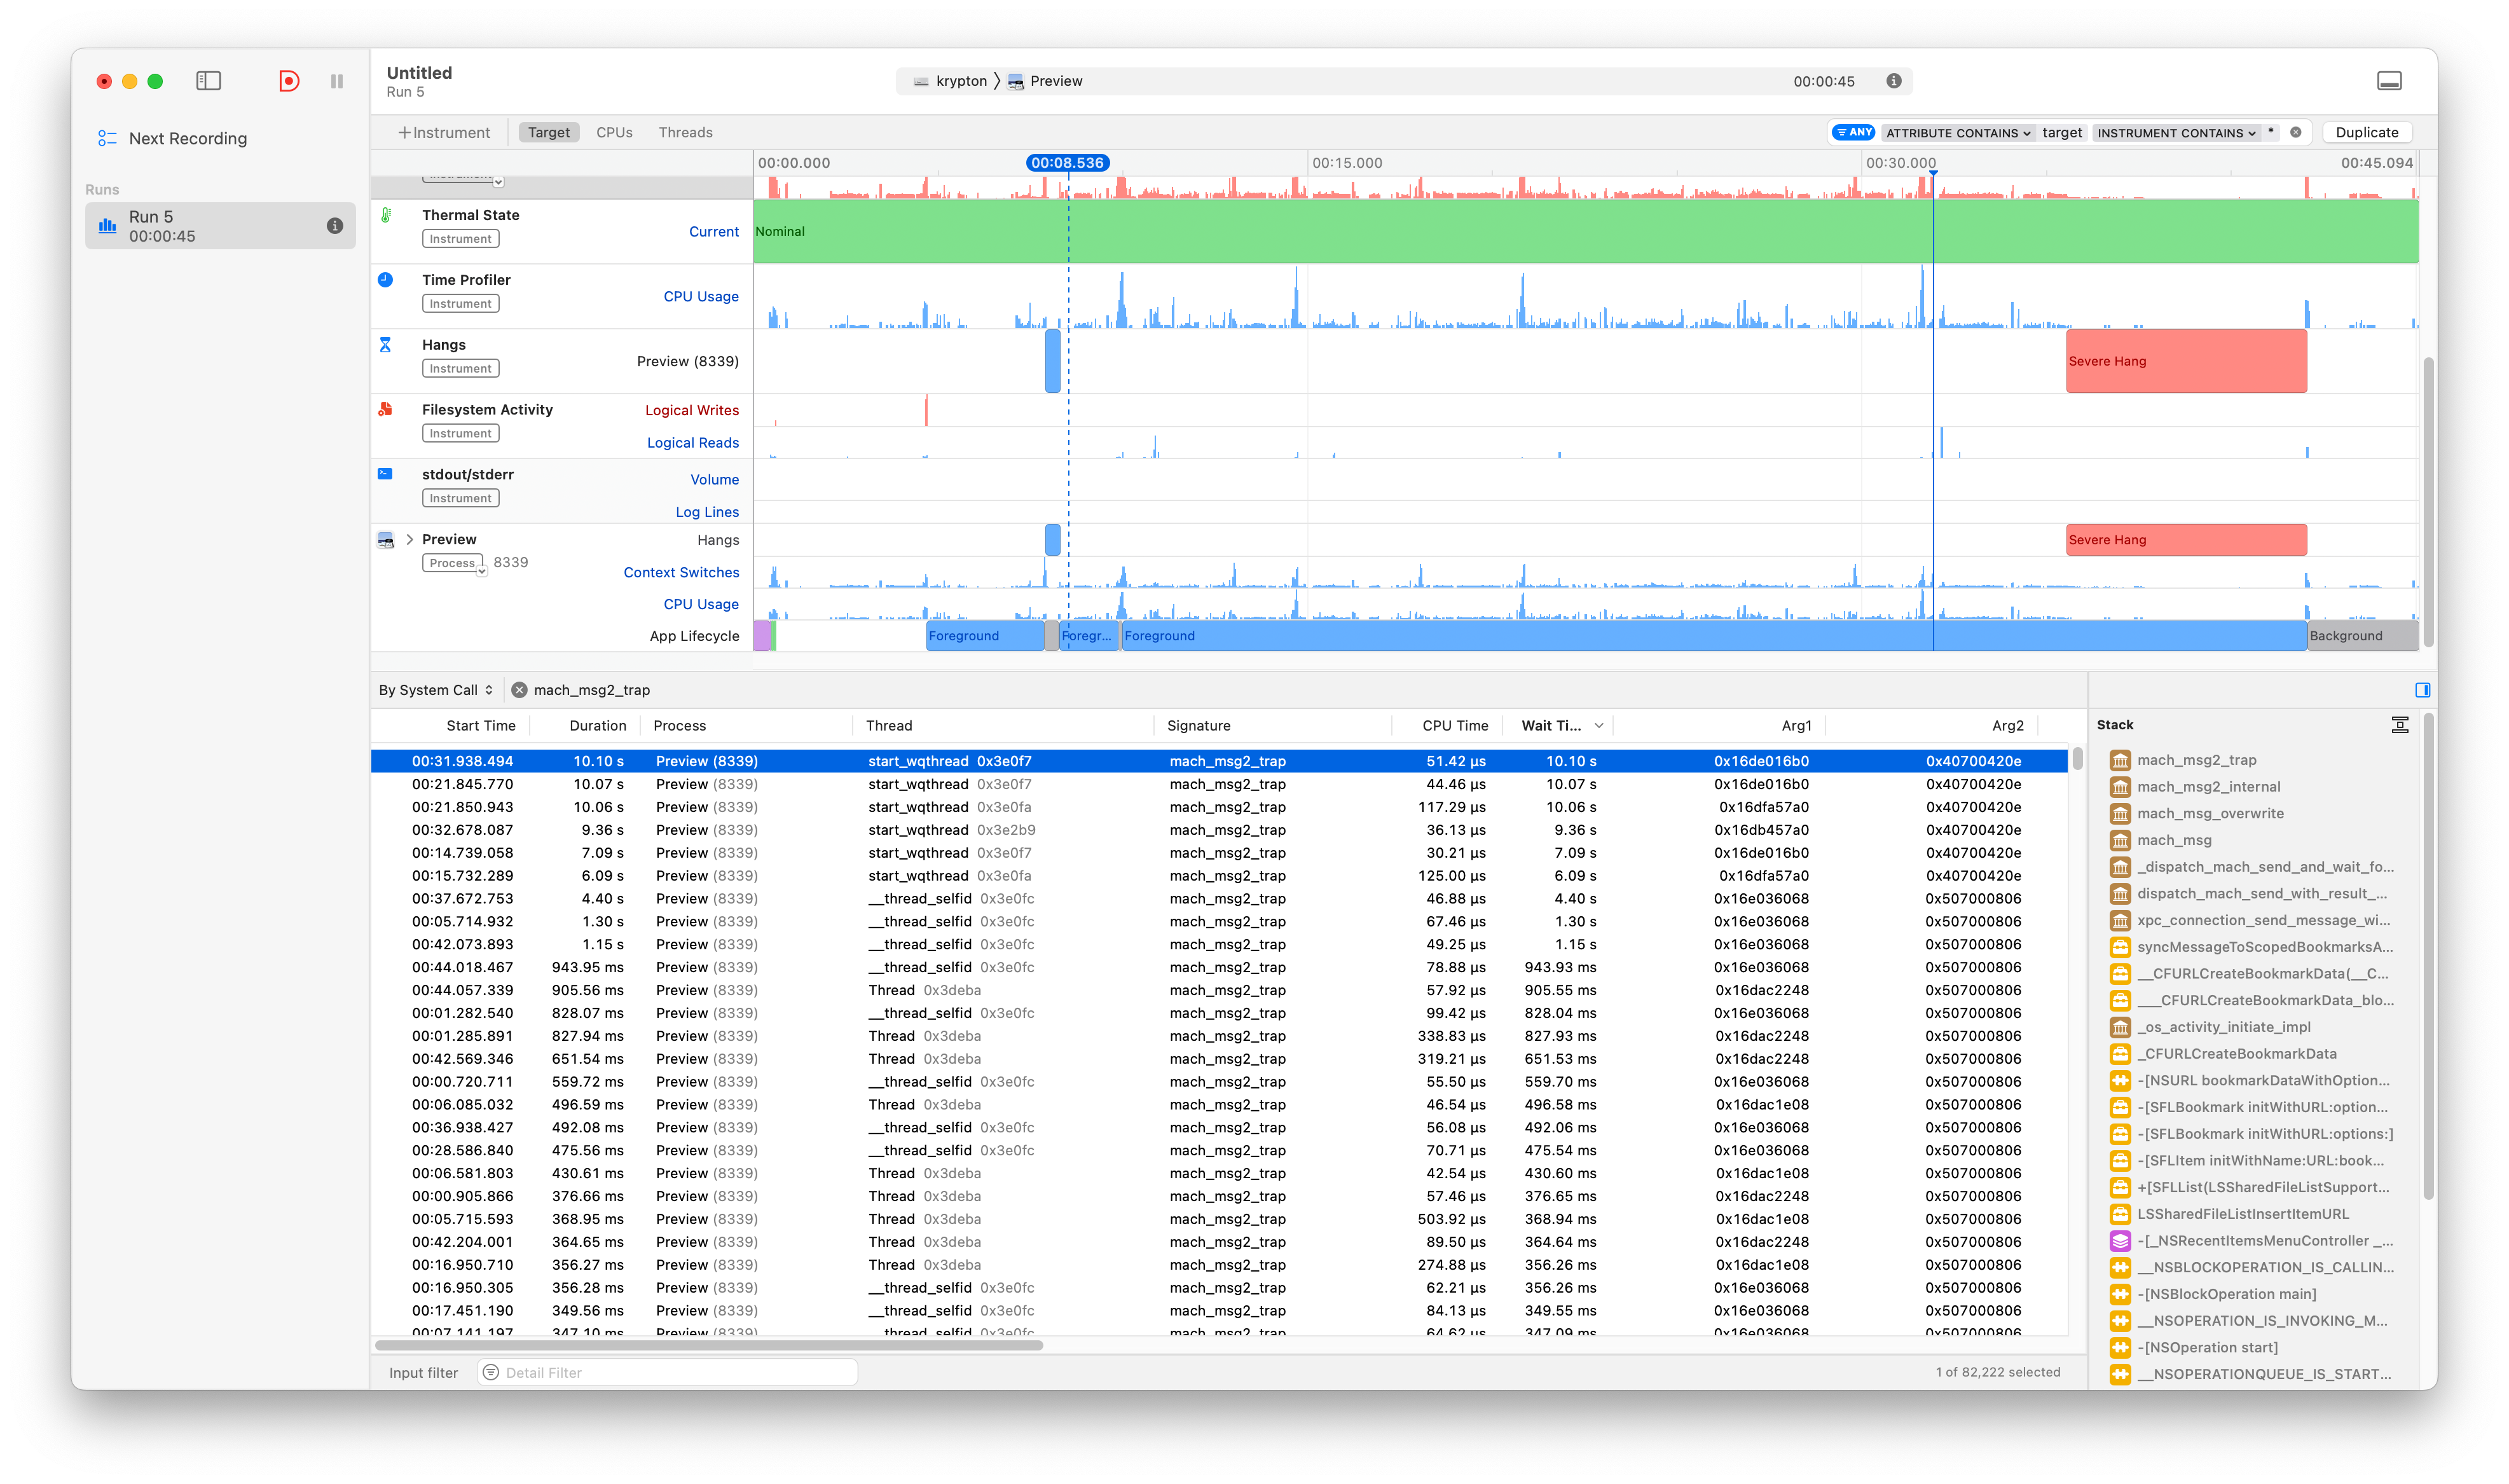Toggle the extended detail inspector icon

[2422, 690]
